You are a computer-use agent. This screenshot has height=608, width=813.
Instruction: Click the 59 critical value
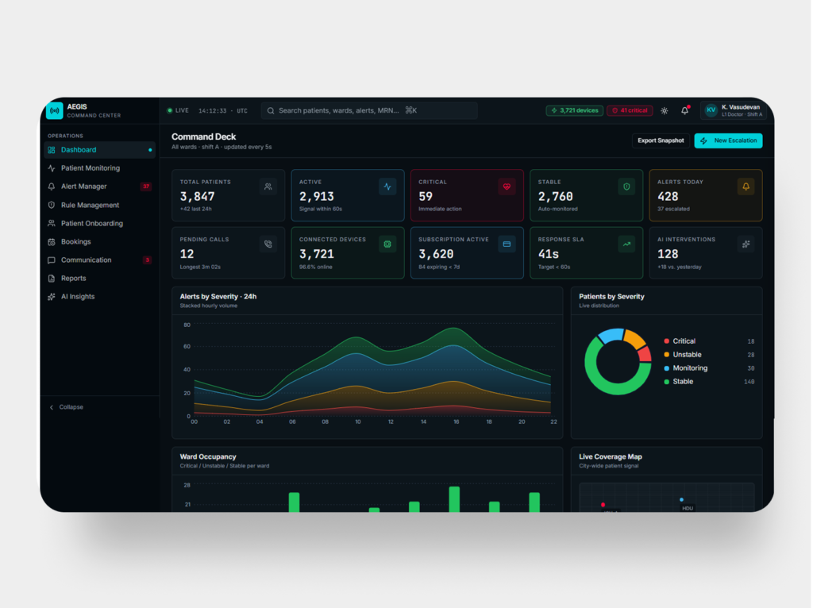click(x=426, y=197)
